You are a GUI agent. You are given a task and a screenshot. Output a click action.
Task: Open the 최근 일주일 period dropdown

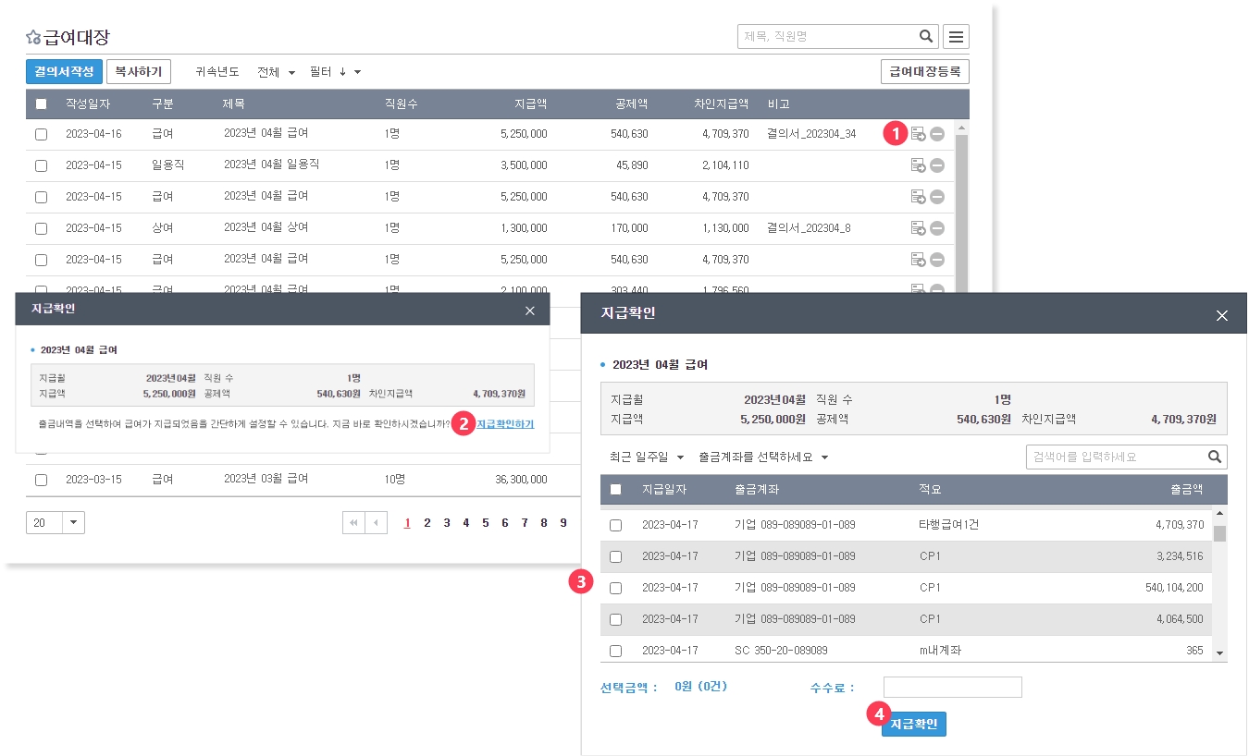tap(647, 457)
